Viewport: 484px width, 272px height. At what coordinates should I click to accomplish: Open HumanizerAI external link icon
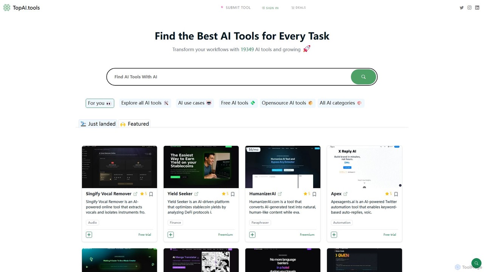tap(280, 194)
